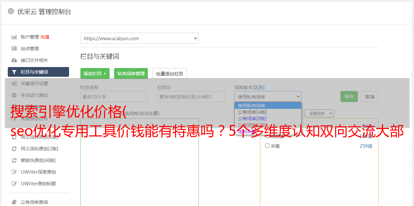The height and width of the screenshot is (206, 414).
Task: Click into the 栏目名称 input field
Action: point(114,97)
